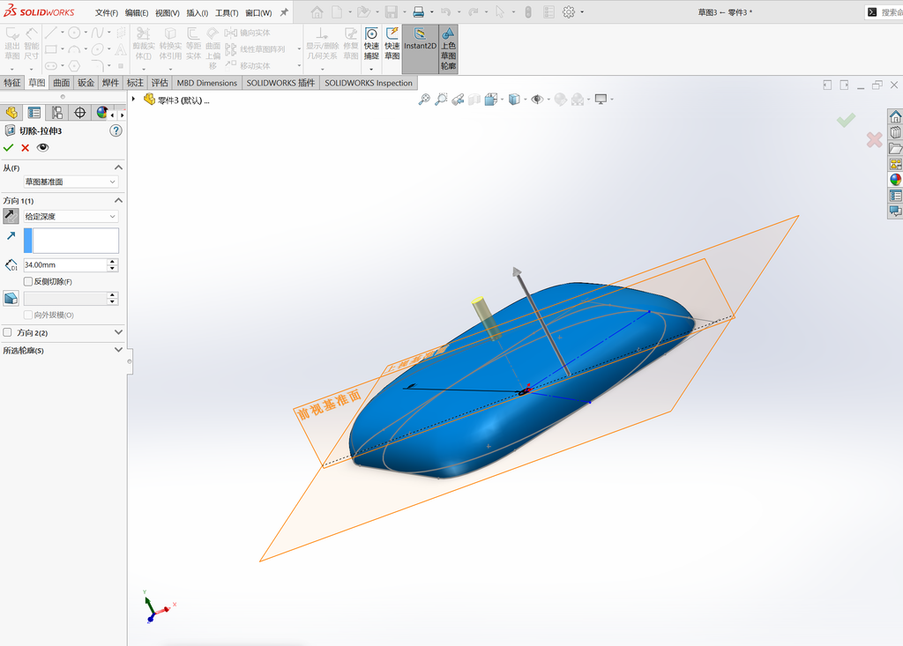The width and height of the screenshot is (903, 646).
Task: Toggle detailed preview eye icon
Action: point(42,148)
